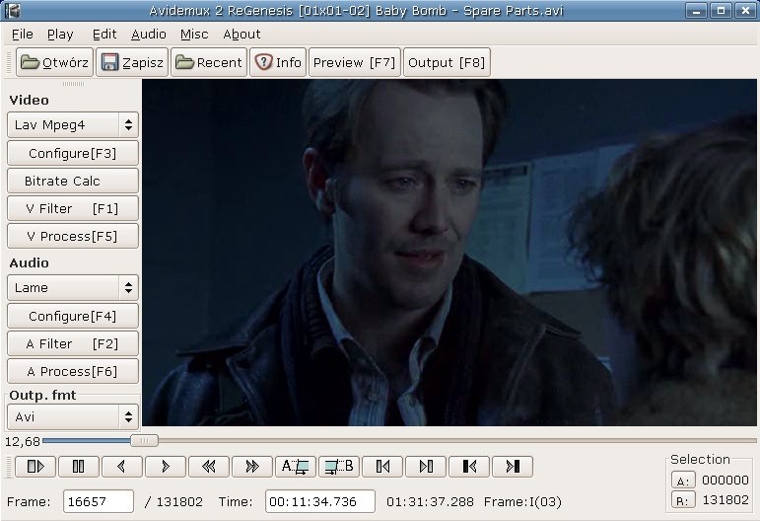Click the Selection A: marker button
Image resolution: width=760 pixels, height=521 pixels.
pos(683,481)
